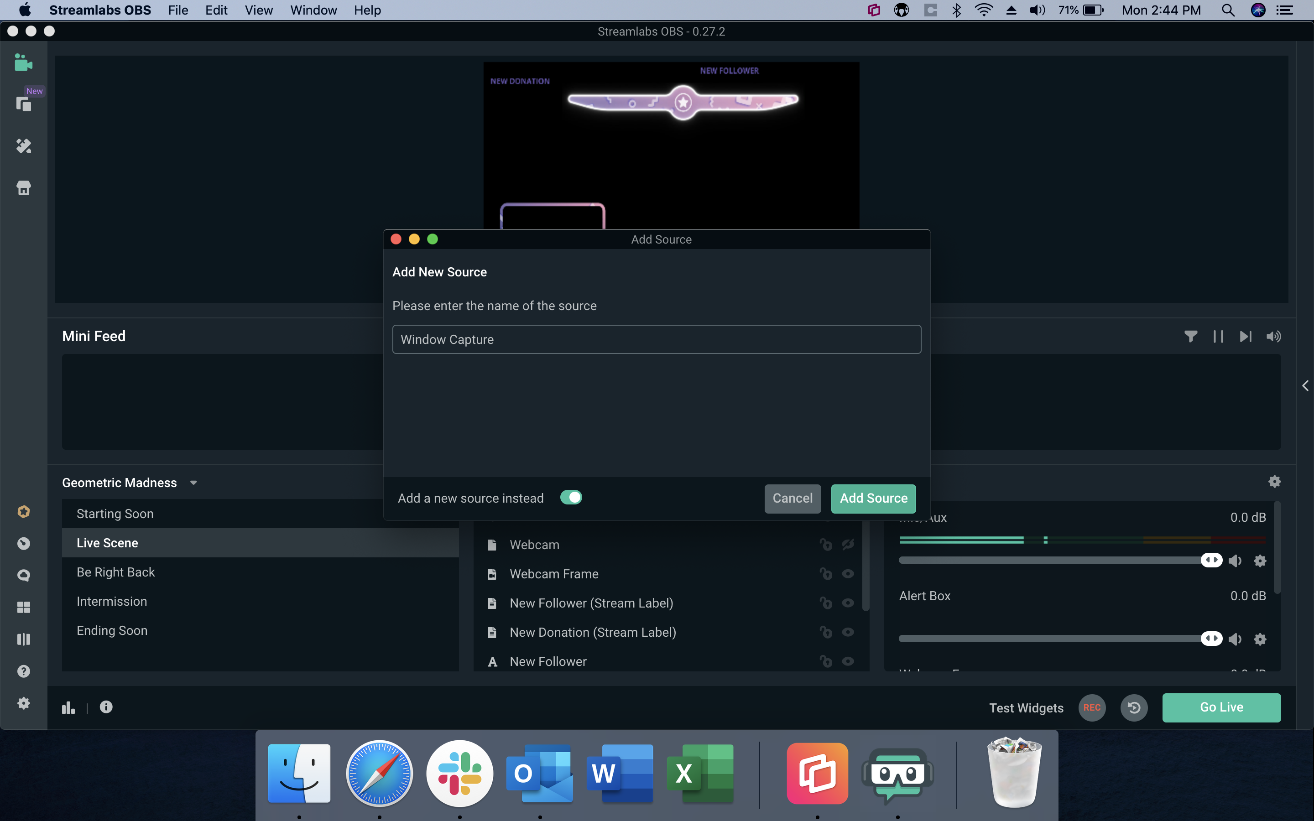This screenshot has width=1314, height=821.
Task: Select the themes/overlays icon in left sidebar
Action: coord(24,146)
